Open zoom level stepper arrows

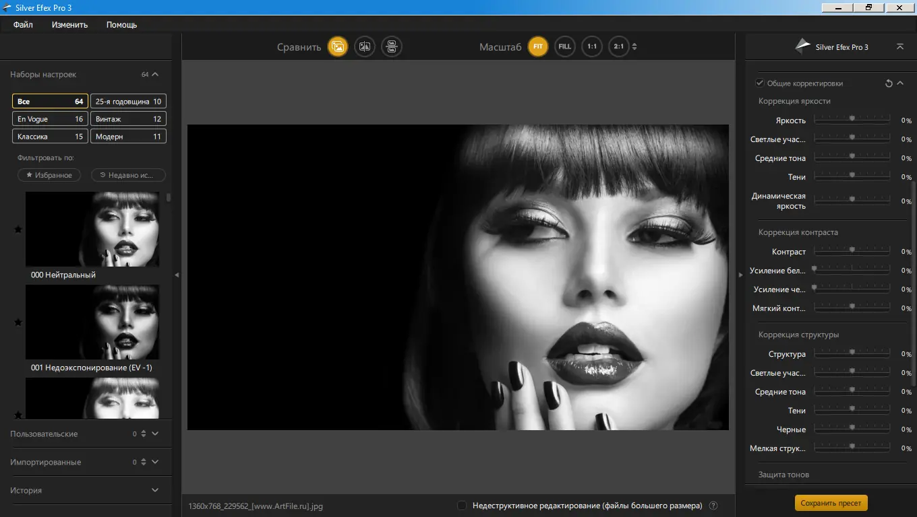pyautogui.click(x=634, y=47)
